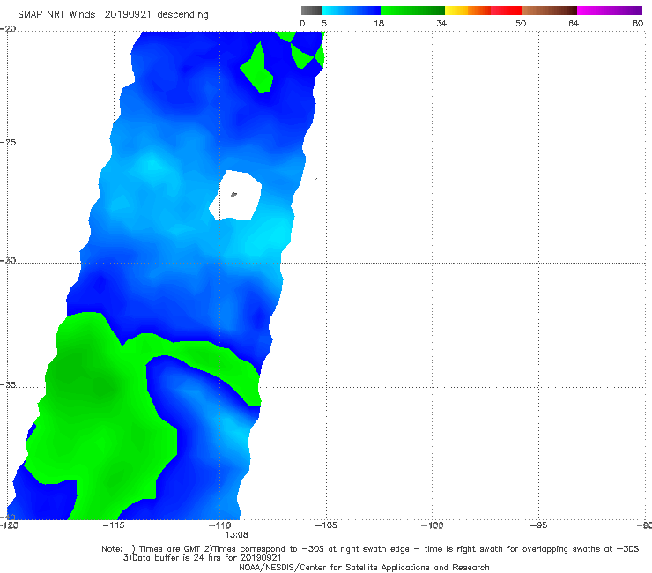Click the latitude label '-35' on the left axis
This screenshot has height=573, width=652.
pos(8,384)
